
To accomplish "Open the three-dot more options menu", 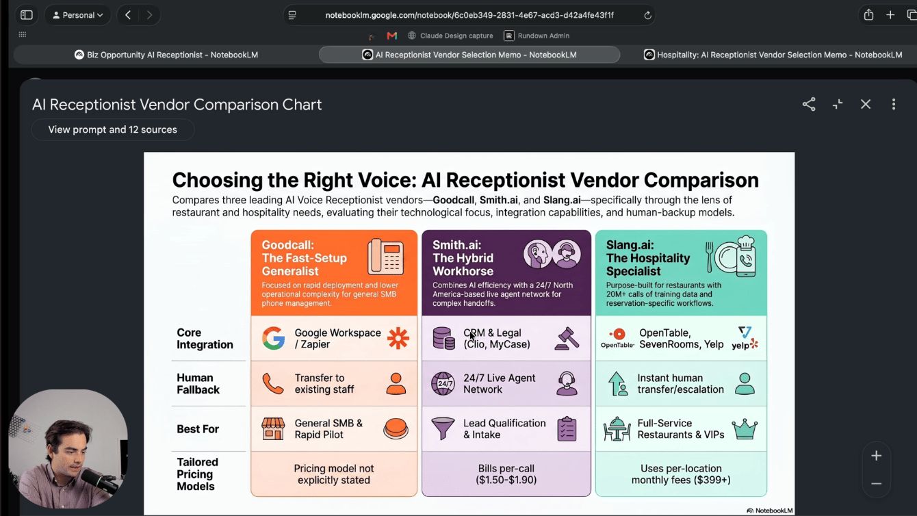I will [x=894, y=104].
